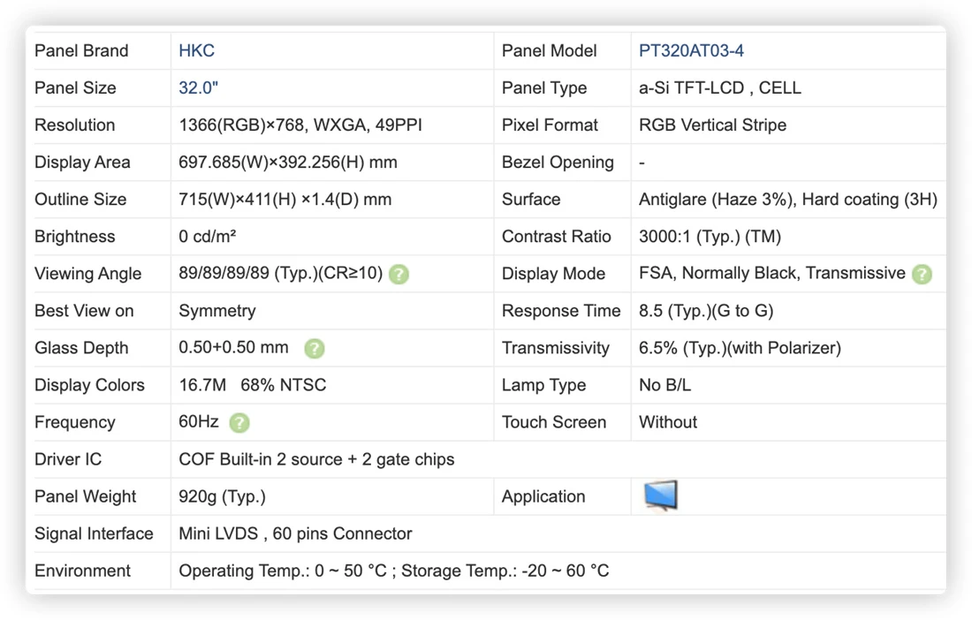This screenshot has width=972, height=620.
Task: Click the Driver IC label
Action: pyautogui.click(x=67, y=459)
